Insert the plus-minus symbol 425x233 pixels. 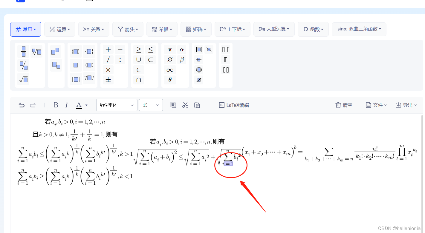click(108, 80)
